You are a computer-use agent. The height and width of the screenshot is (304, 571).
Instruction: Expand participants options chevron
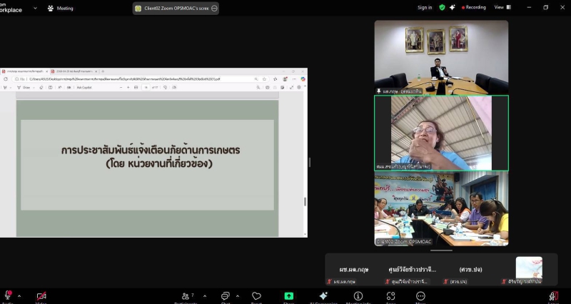tap(205, 296)
